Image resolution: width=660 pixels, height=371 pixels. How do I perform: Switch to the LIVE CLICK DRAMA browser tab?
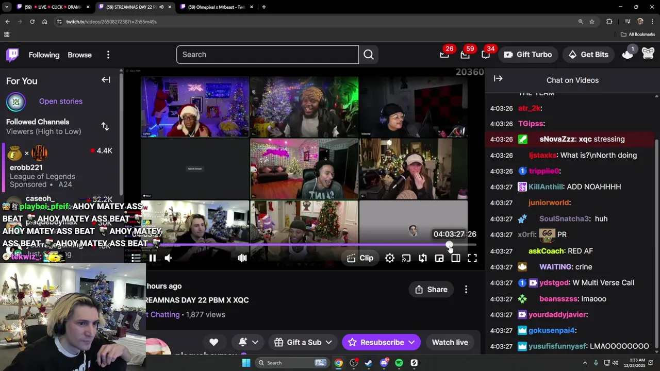point(53,7)
